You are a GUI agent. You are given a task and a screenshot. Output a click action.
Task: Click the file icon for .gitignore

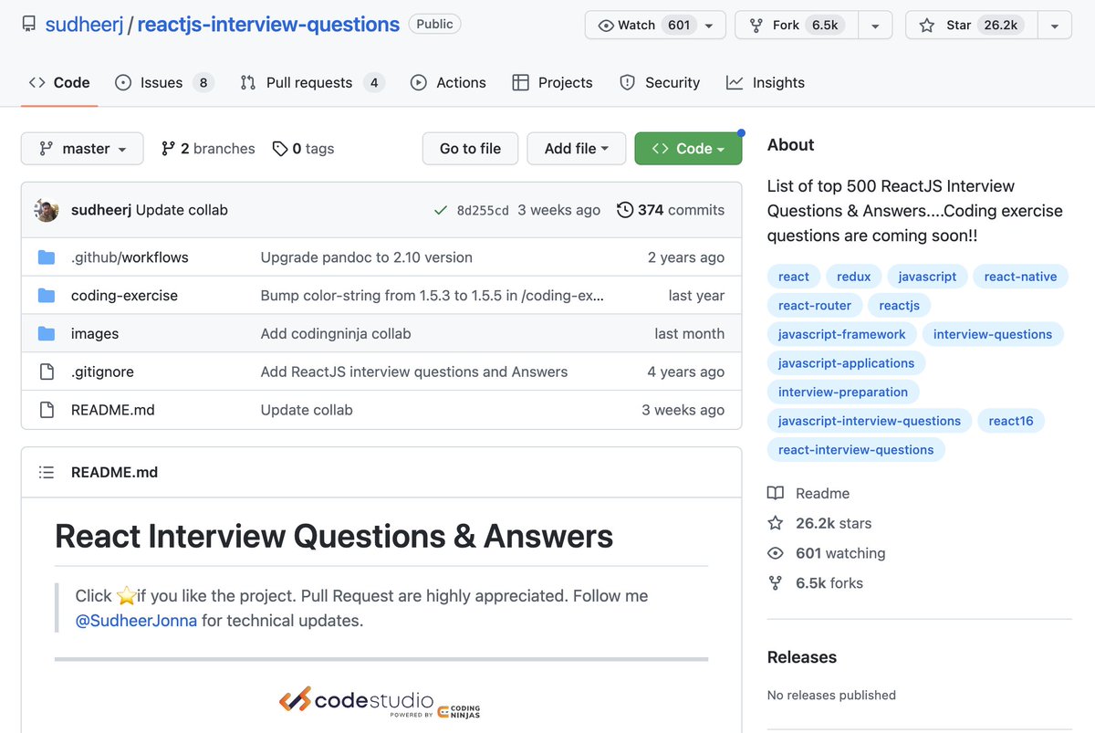click(x=47, y=372)
